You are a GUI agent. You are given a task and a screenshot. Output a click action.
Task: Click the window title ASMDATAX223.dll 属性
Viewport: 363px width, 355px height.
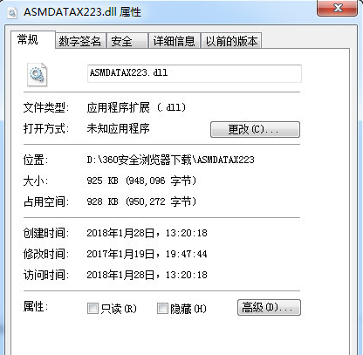[x=82, y=12]
